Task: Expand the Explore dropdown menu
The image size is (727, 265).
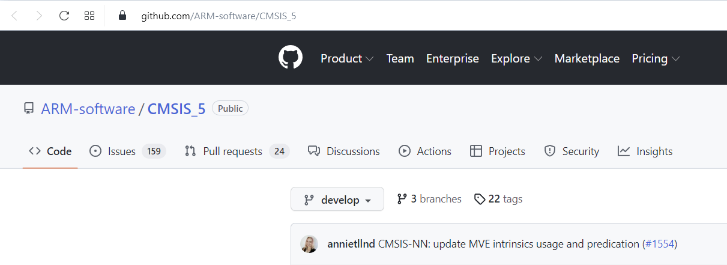Action: point(516,58)
